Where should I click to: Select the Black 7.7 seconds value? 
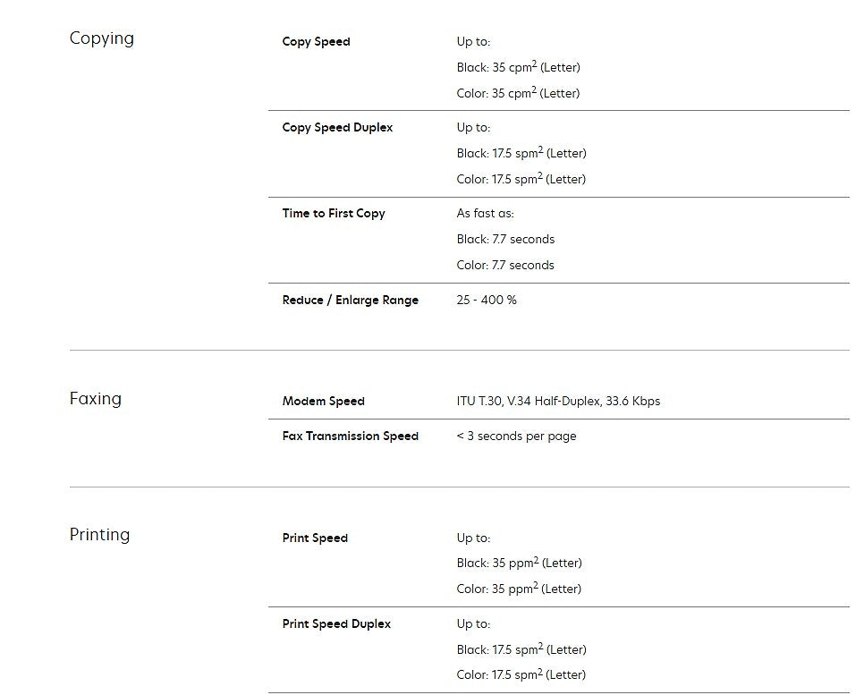[505, 240]
